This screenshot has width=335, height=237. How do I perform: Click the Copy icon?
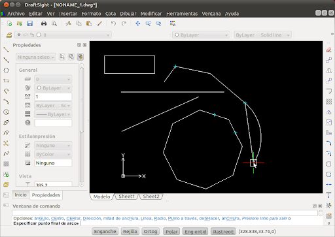79,24
